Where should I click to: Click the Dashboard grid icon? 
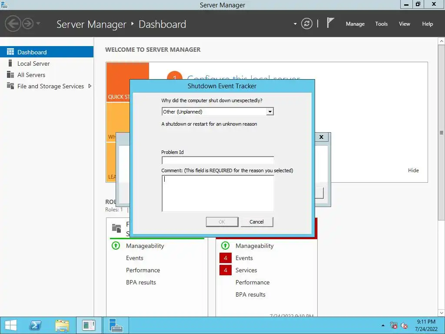[10, 52]
